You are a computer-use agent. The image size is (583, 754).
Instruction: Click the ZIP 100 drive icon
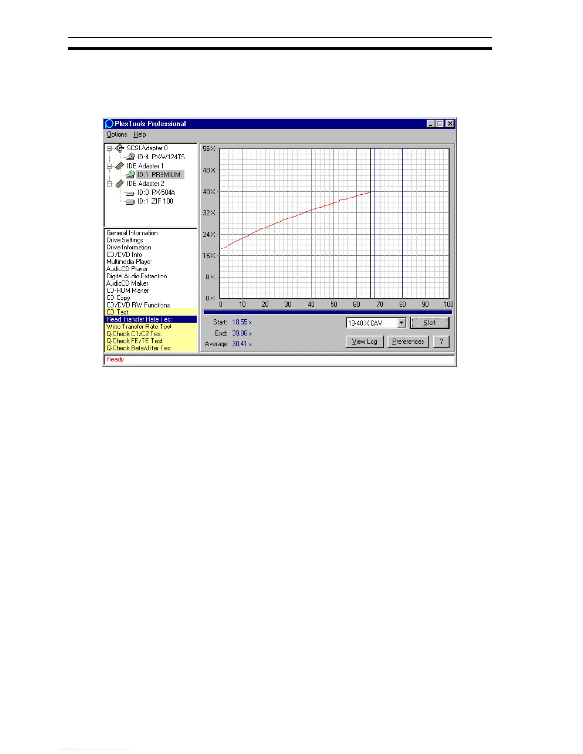point(130,201)
